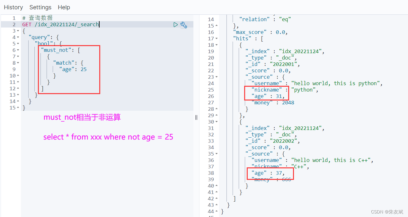Click line number 9 in request gutter
408x217 pixels.
click(14, 69)
